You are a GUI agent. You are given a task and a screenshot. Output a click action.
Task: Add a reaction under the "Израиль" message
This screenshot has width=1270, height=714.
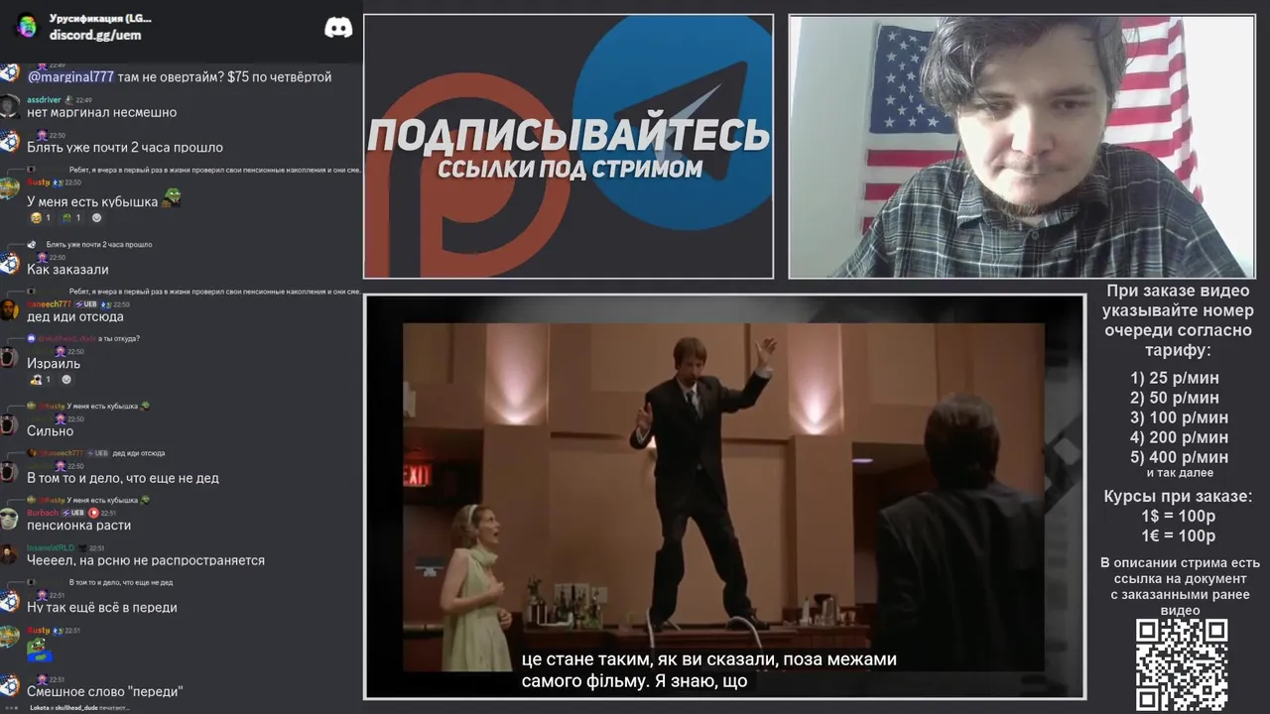(x=66, y=379)
